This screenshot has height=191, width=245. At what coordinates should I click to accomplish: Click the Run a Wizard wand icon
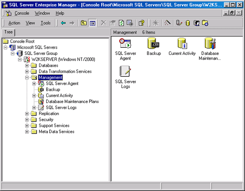[168, 23]
